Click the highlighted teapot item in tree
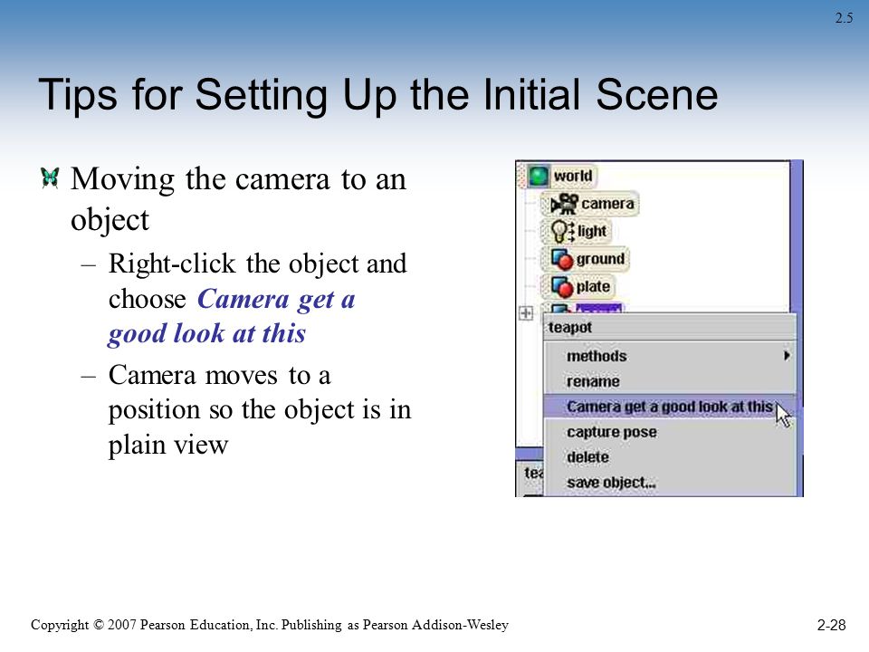Image resolution: width=869 pixels, height=652 pixels. pyautogui.click(x=598, y=308)
